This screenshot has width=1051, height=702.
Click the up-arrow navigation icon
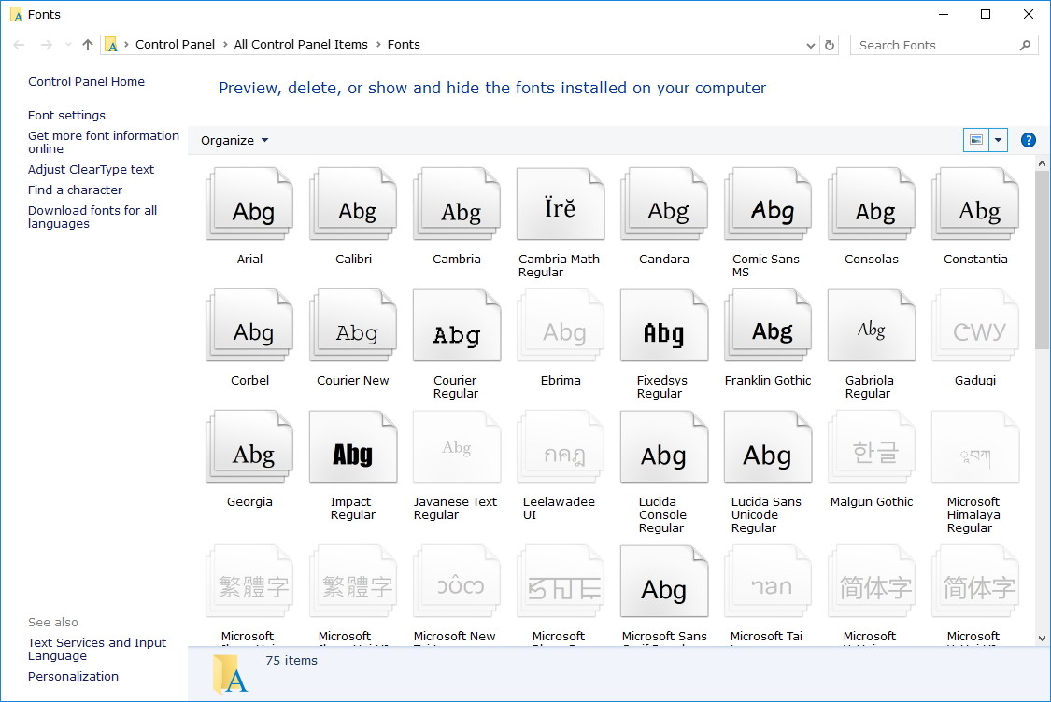[x=86, y=44]
